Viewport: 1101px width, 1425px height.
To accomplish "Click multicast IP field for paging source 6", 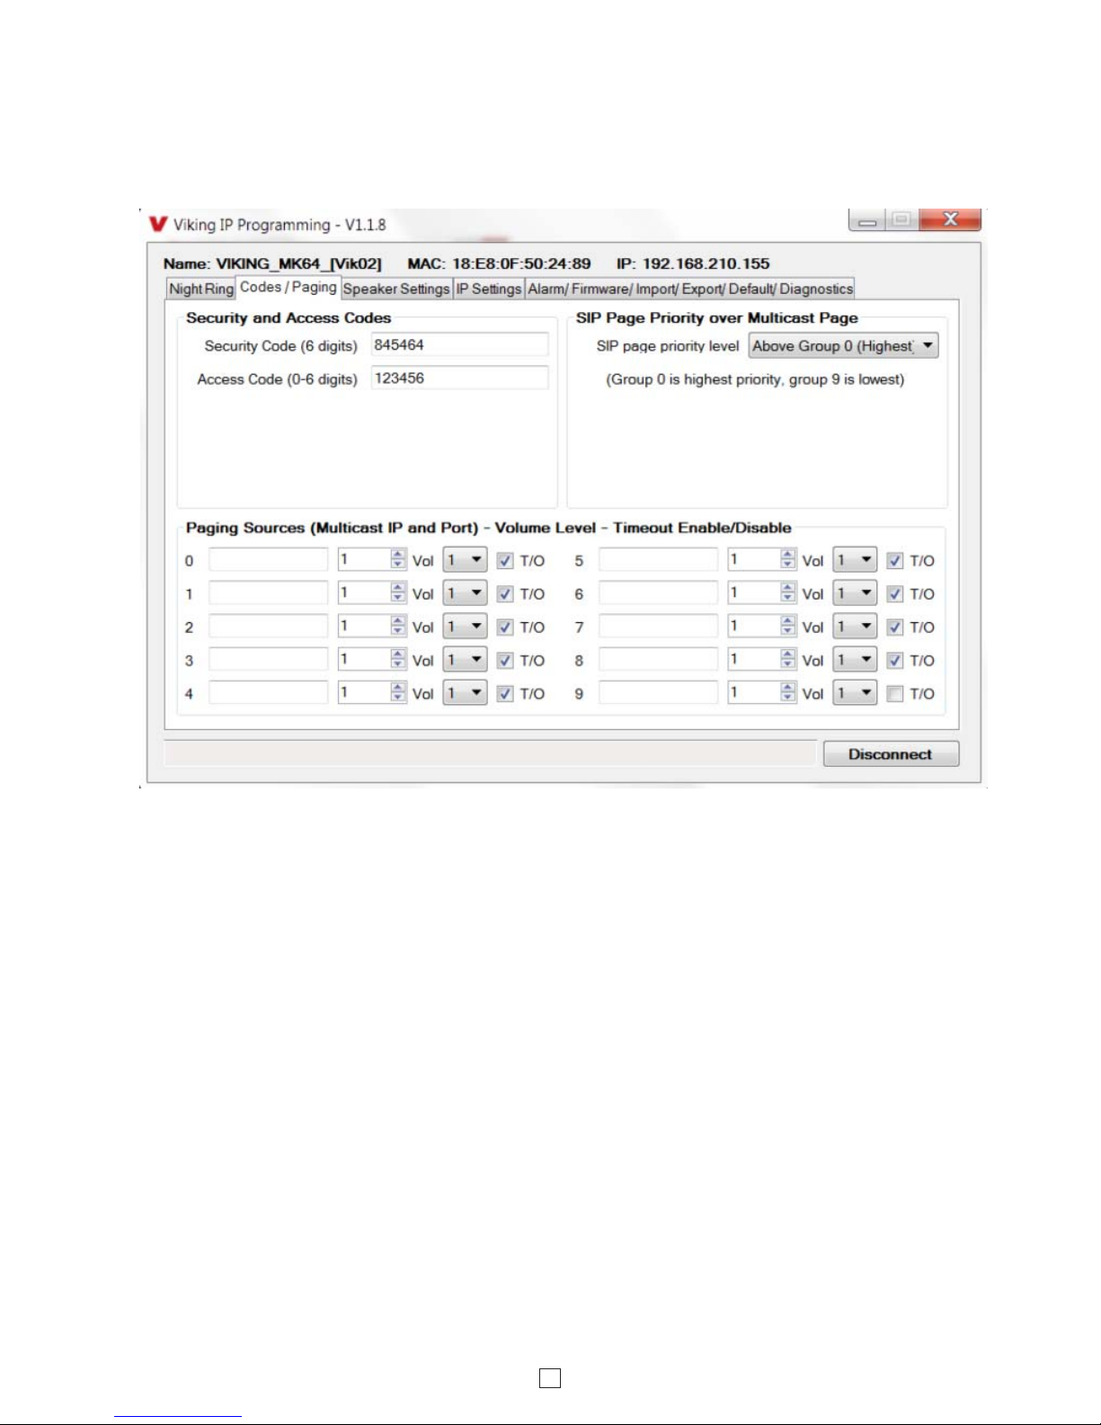I will [x=659, y=592].
